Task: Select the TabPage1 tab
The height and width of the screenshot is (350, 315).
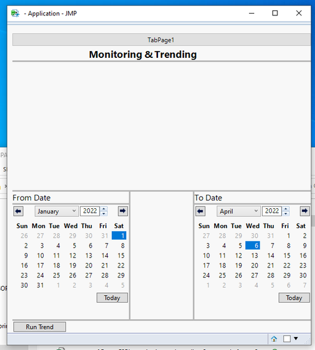Action: point(161,40)
